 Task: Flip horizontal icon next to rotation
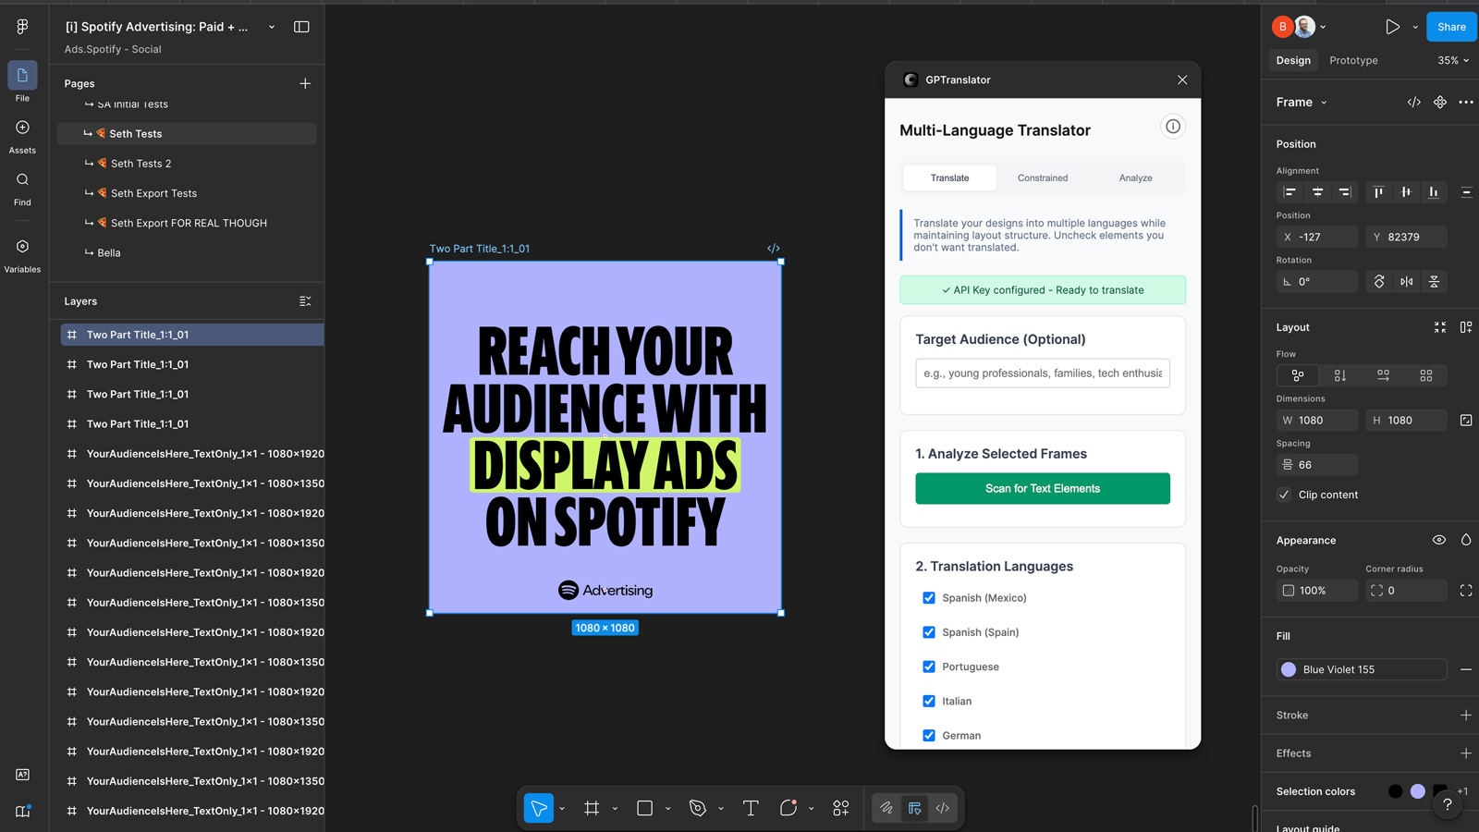click(x=1406, y=282)
